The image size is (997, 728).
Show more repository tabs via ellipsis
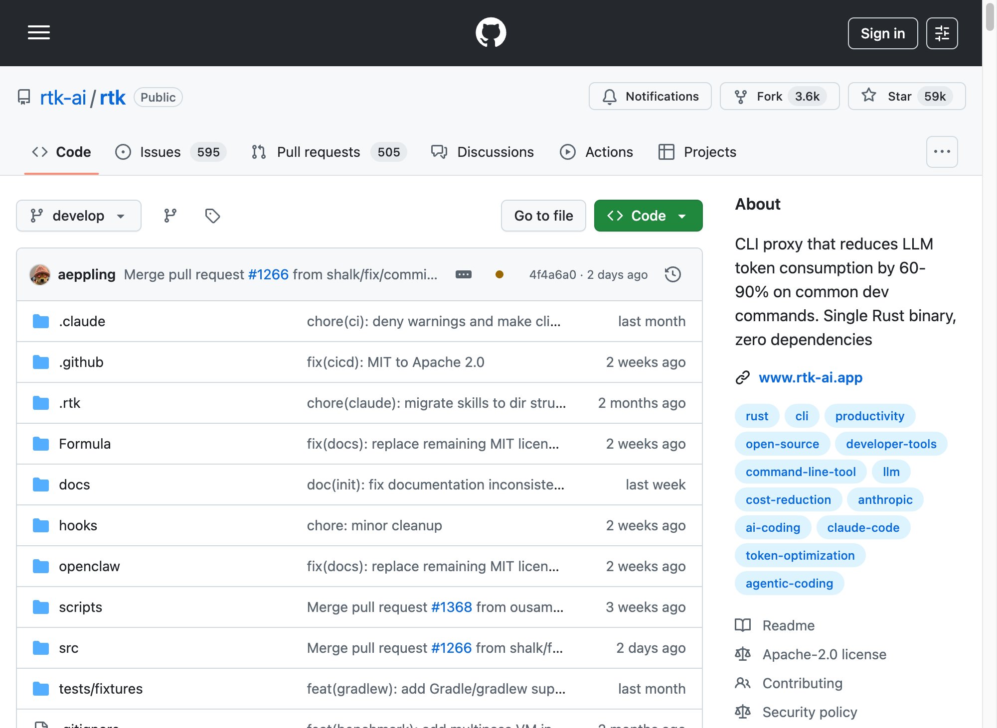[942, 152]
